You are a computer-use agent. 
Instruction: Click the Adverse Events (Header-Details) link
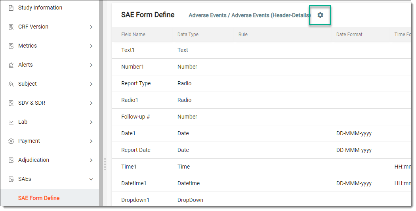271,15
